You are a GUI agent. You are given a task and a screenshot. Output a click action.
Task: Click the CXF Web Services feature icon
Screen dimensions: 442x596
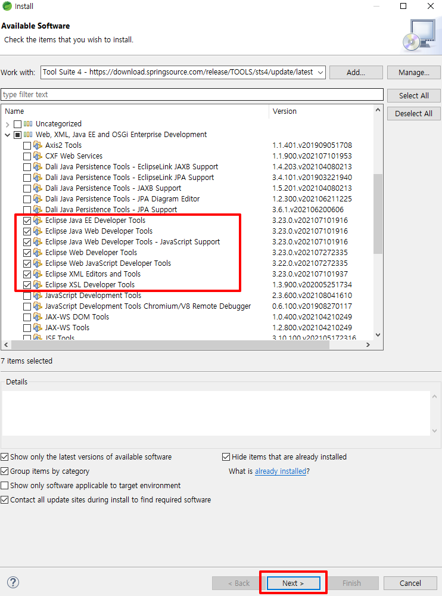tap(38, 156)
